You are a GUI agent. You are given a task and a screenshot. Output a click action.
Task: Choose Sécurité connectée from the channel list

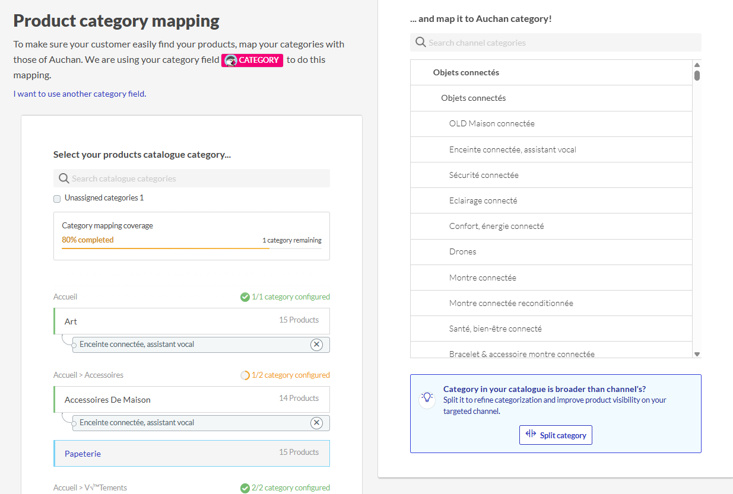point(484,175)
